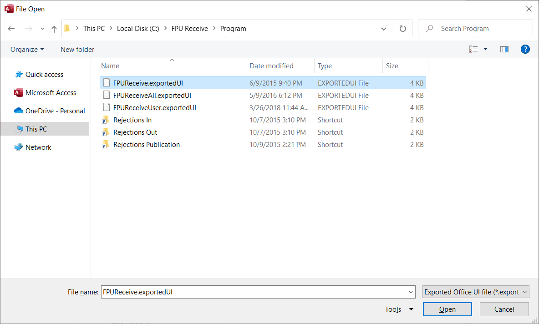The width and height of the screenshot is (539, 324).
Task: Open OneDrive - Personal in navigation pane
Action: point(55,111)
